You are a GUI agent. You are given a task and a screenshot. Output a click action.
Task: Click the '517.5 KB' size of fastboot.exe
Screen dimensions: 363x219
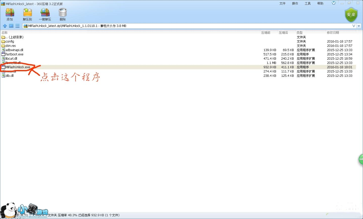[270, 54]
